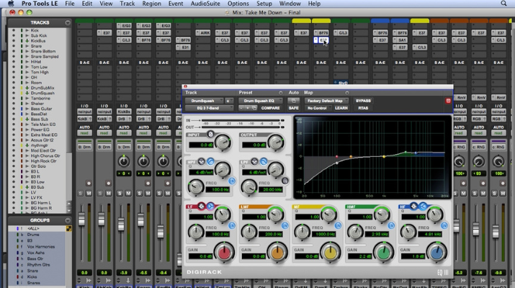This screenshot has width=515, height=288.
Task: Click the HPF notch filter type icon
Action: click(x=201, y=163)
